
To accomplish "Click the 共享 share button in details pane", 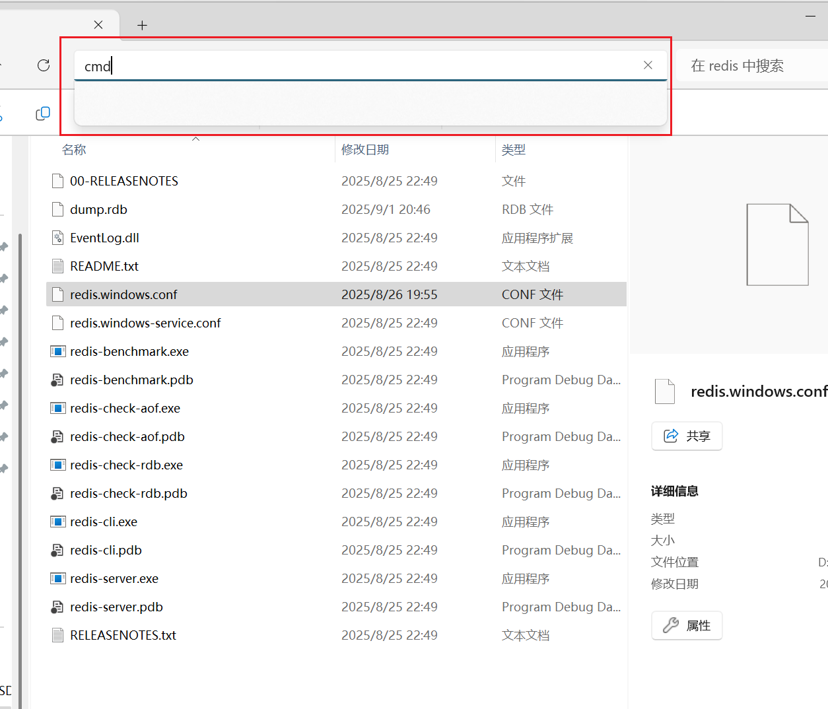I will coord(687,436).
